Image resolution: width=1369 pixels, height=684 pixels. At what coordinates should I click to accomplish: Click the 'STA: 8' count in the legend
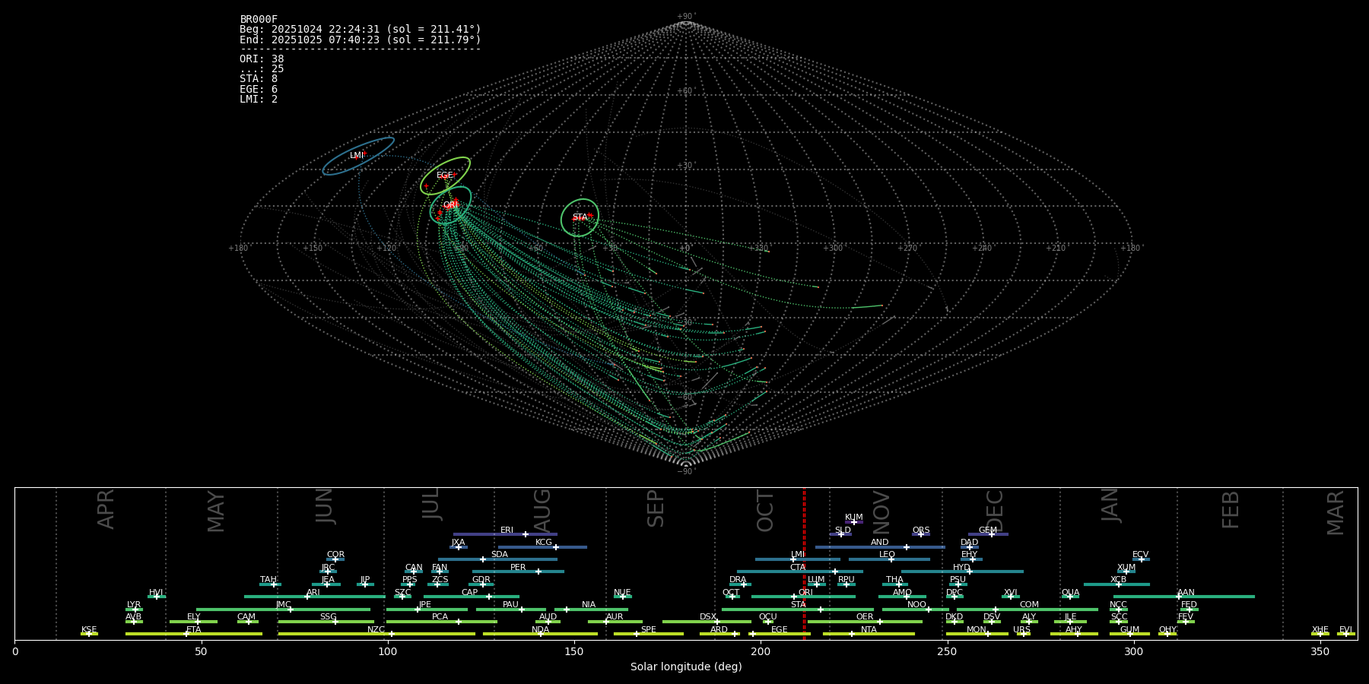[259, 79]
